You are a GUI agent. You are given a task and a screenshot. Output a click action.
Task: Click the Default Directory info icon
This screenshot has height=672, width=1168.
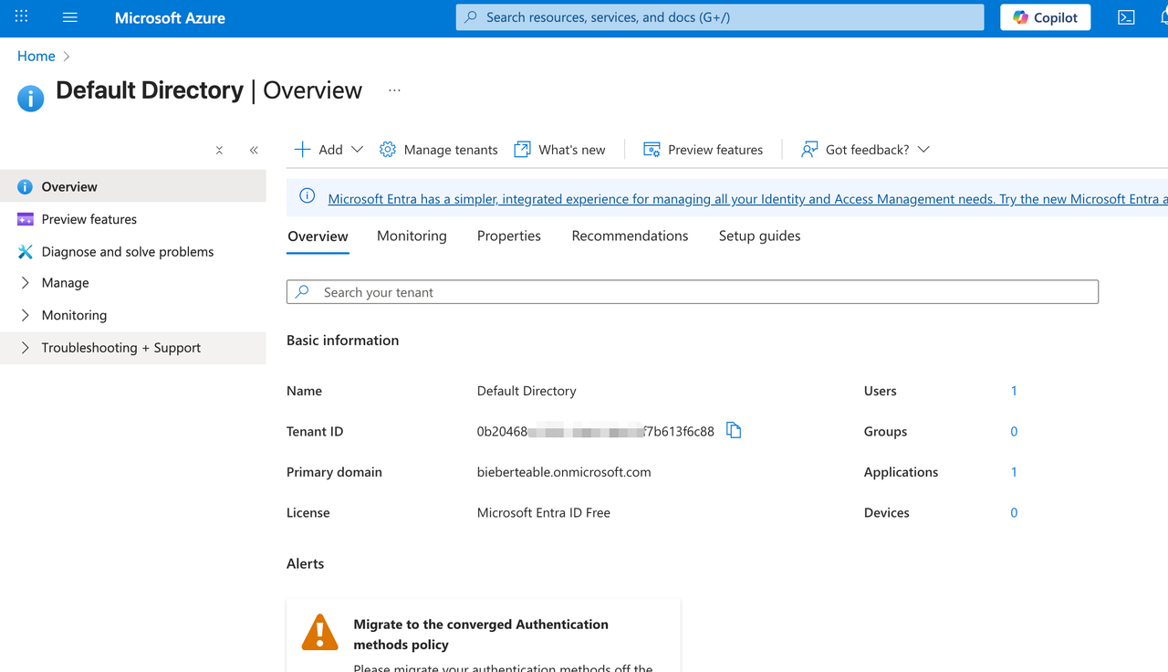click(30, 99)
